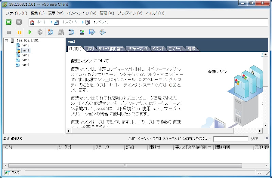Sort tasks by ステータス column header
272x178 pixels.
[x=109, y=147]
